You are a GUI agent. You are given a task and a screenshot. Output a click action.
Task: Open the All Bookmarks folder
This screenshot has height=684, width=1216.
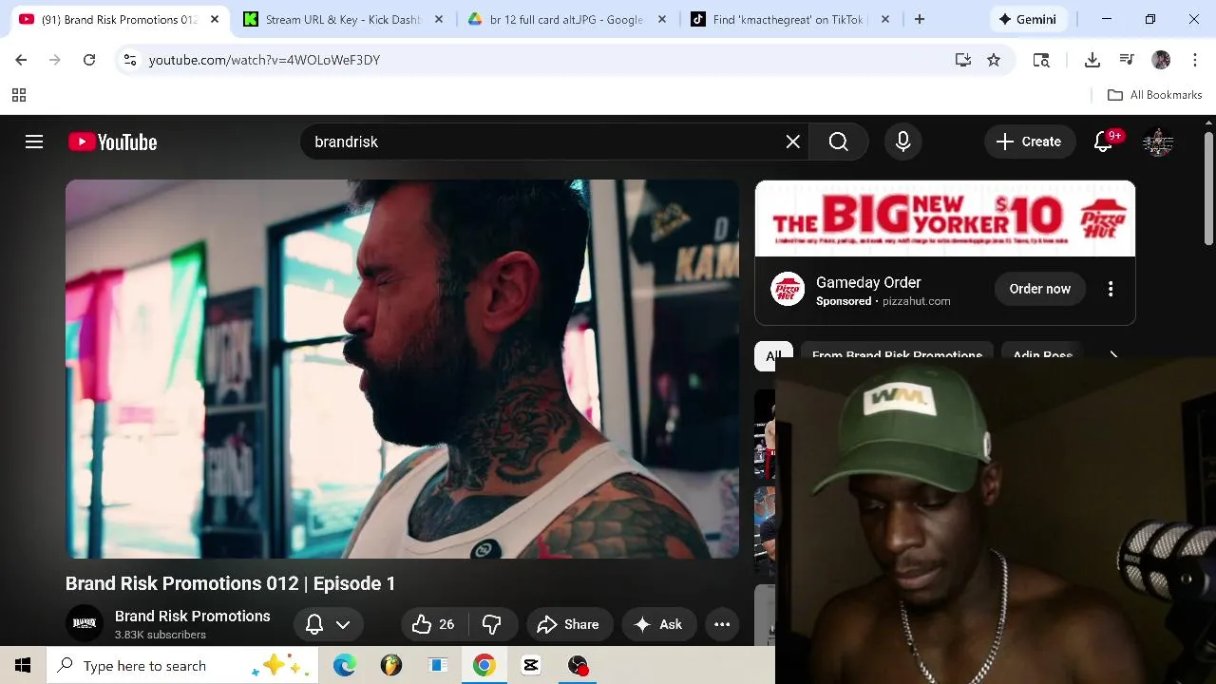[1155, 95]
